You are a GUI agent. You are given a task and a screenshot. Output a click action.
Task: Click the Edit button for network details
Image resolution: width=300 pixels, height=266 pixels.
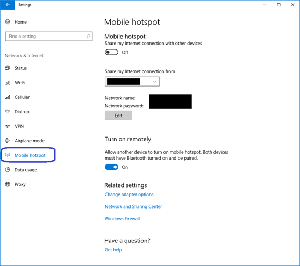pos(118,116)
